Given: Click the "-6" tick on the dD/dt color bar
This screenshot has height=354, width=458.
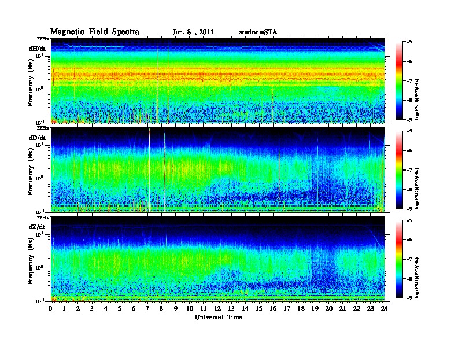Looking at the screenshot, I should [409, 151].
